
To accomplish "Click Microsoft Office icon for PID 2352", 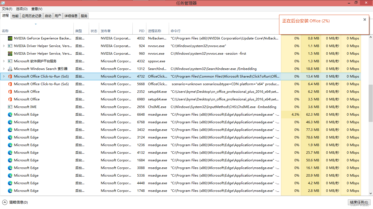I will [10, 92].
